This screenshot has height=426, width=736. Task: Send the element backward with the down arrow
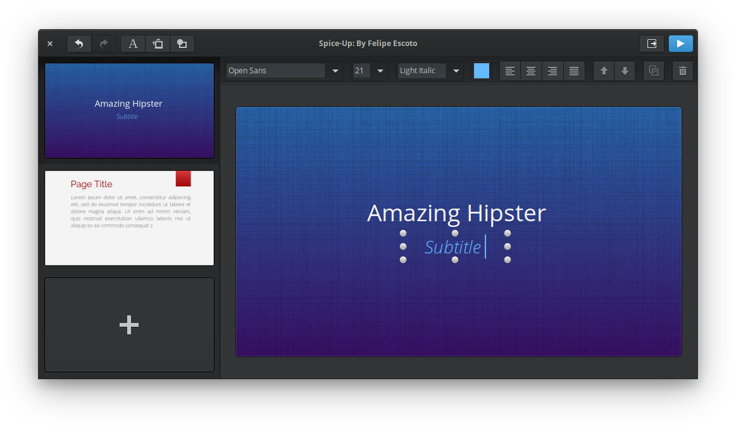tap(625, 71)
